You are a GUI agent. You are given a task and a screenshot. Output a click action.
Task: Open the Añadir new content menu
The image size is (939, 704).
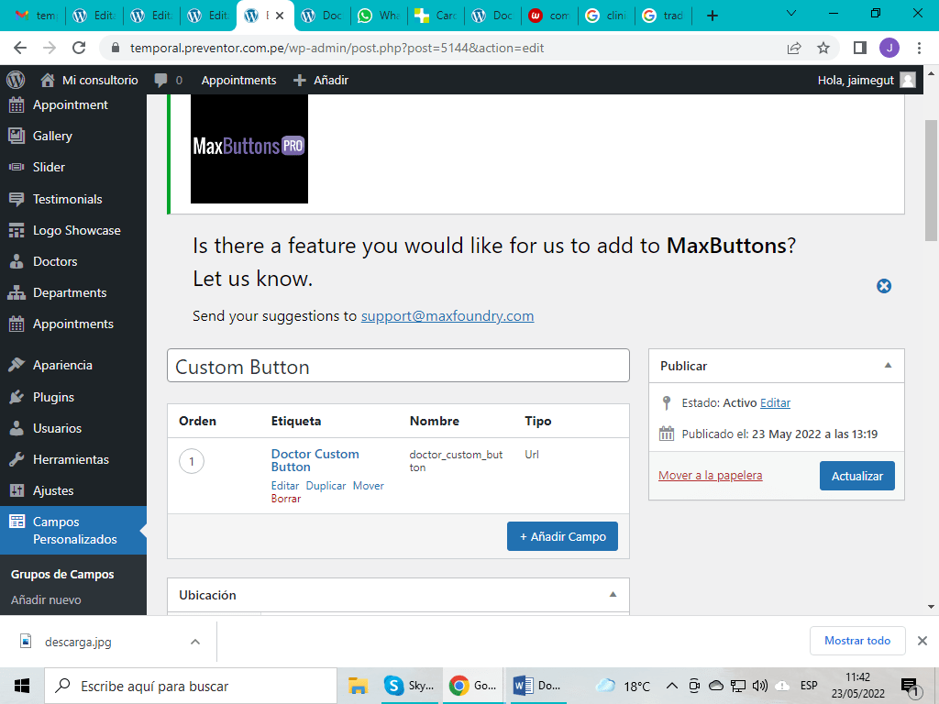321,81
